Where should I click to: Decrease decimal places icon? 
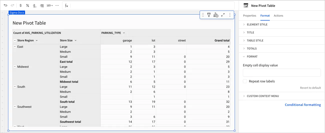(x=35, y=5)
